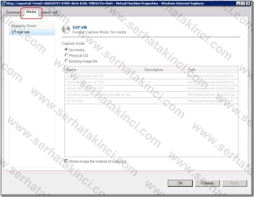Open the Media tab

[31, 12]
